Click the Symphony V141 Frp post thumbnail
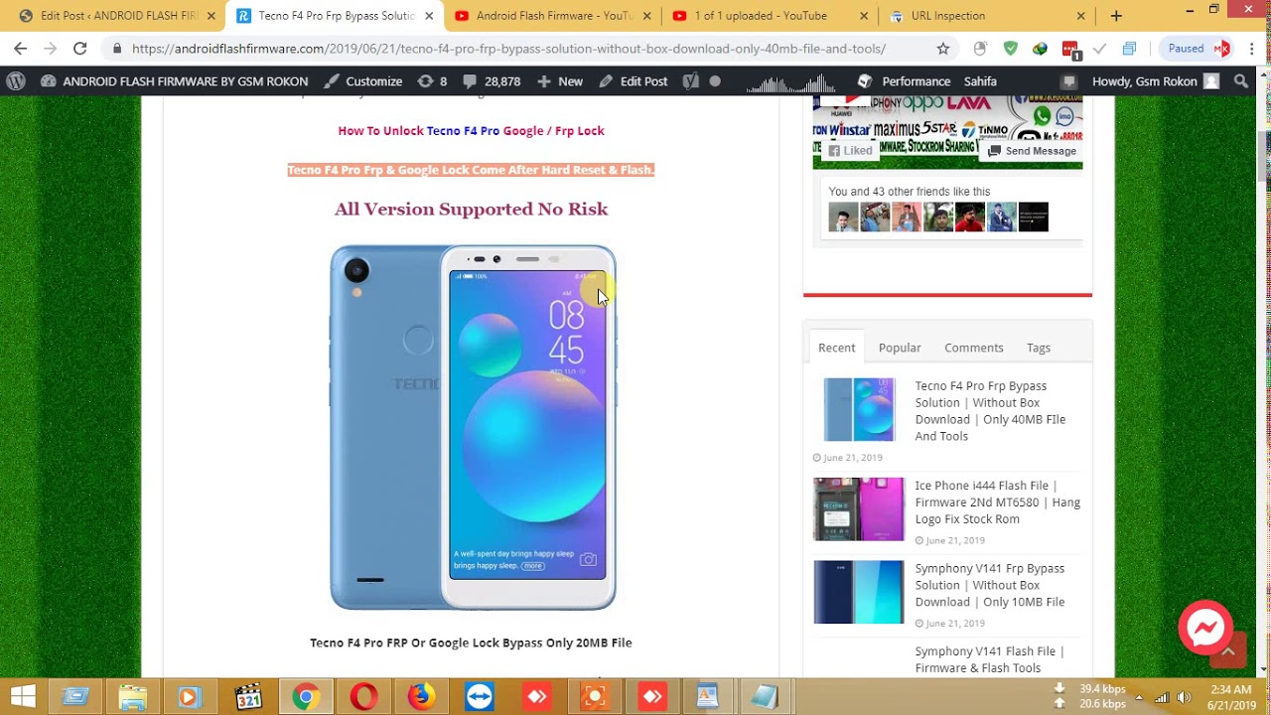Screen dimensions: 1271x715 pos(859,592)
